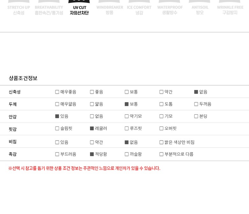Click the red 개인차 notice text

(84, 168)
